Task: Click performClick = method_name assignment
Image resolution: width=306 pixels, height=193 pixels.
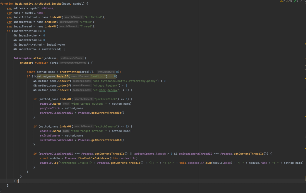Action: tap(61, 108)
